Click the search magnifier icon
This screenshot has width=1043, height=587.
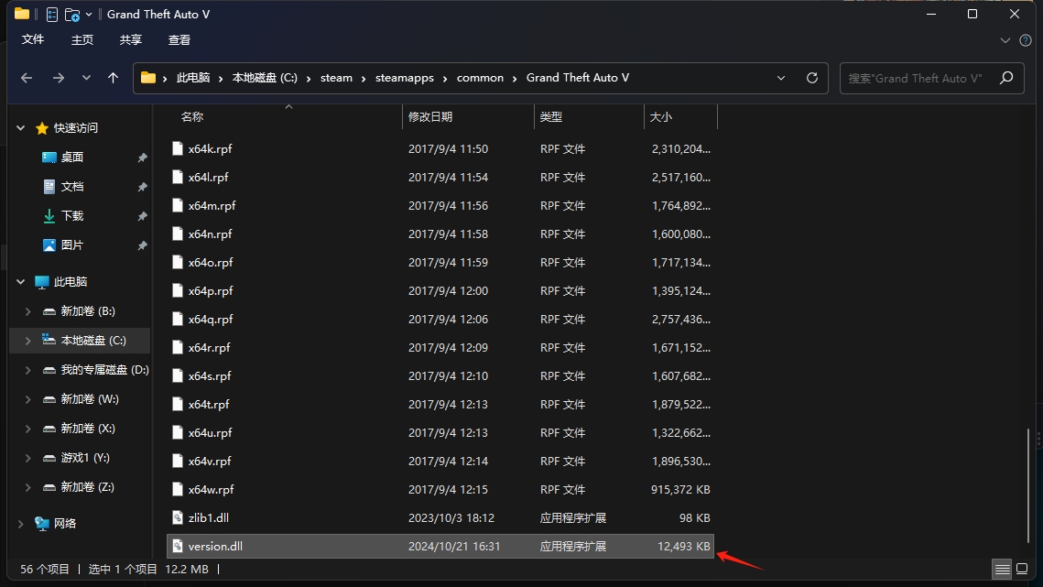click(x=1005, y=78)
